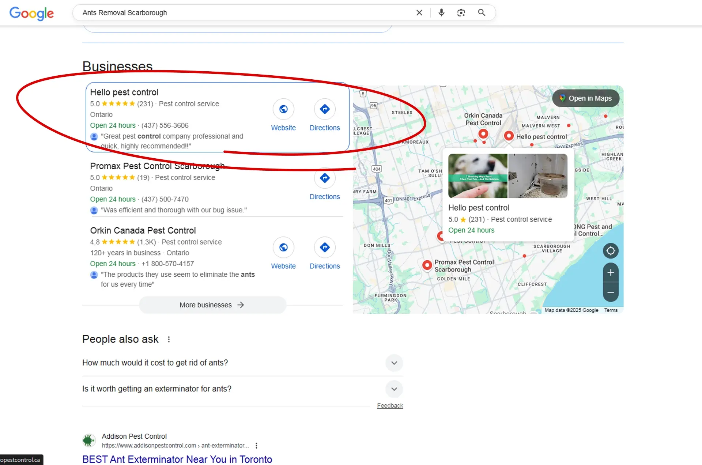Click Addison Pest Control site name
Screen dimensions: 702x465
tap(134, 436)
